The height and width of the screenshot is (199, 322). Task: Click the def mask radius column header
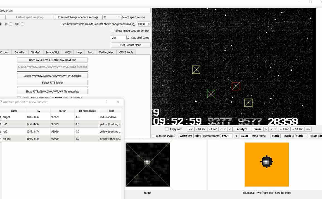tap(87, 111)
